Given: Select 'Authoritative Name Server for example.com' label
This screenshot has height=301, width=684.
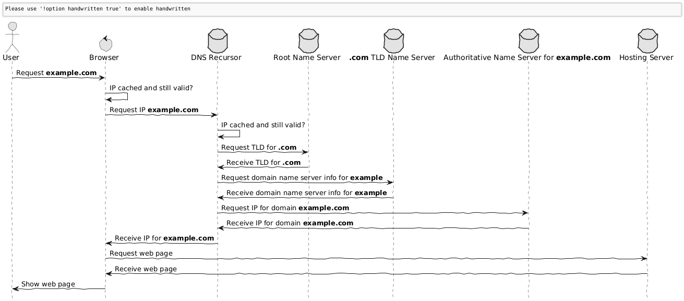Looking at the screenshot, I should point(527,57).
